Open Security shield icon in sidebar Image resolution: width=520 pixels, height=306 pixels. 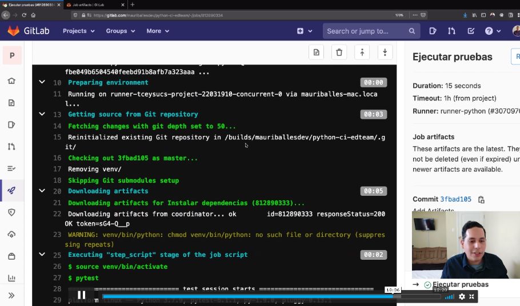click(11, 212)
